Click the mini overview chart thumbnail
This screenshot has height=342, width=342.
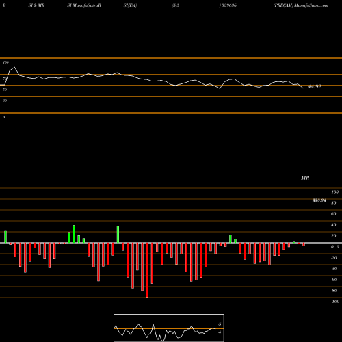[169, 328]
